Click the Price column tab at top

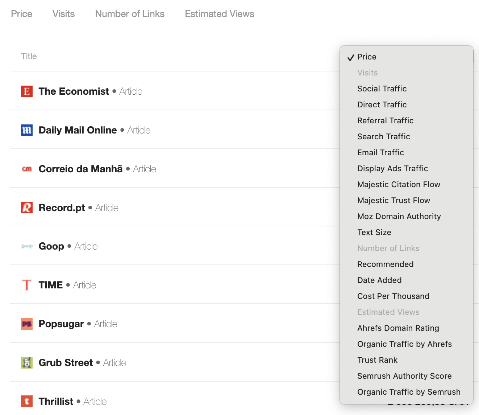pos(22,14)
